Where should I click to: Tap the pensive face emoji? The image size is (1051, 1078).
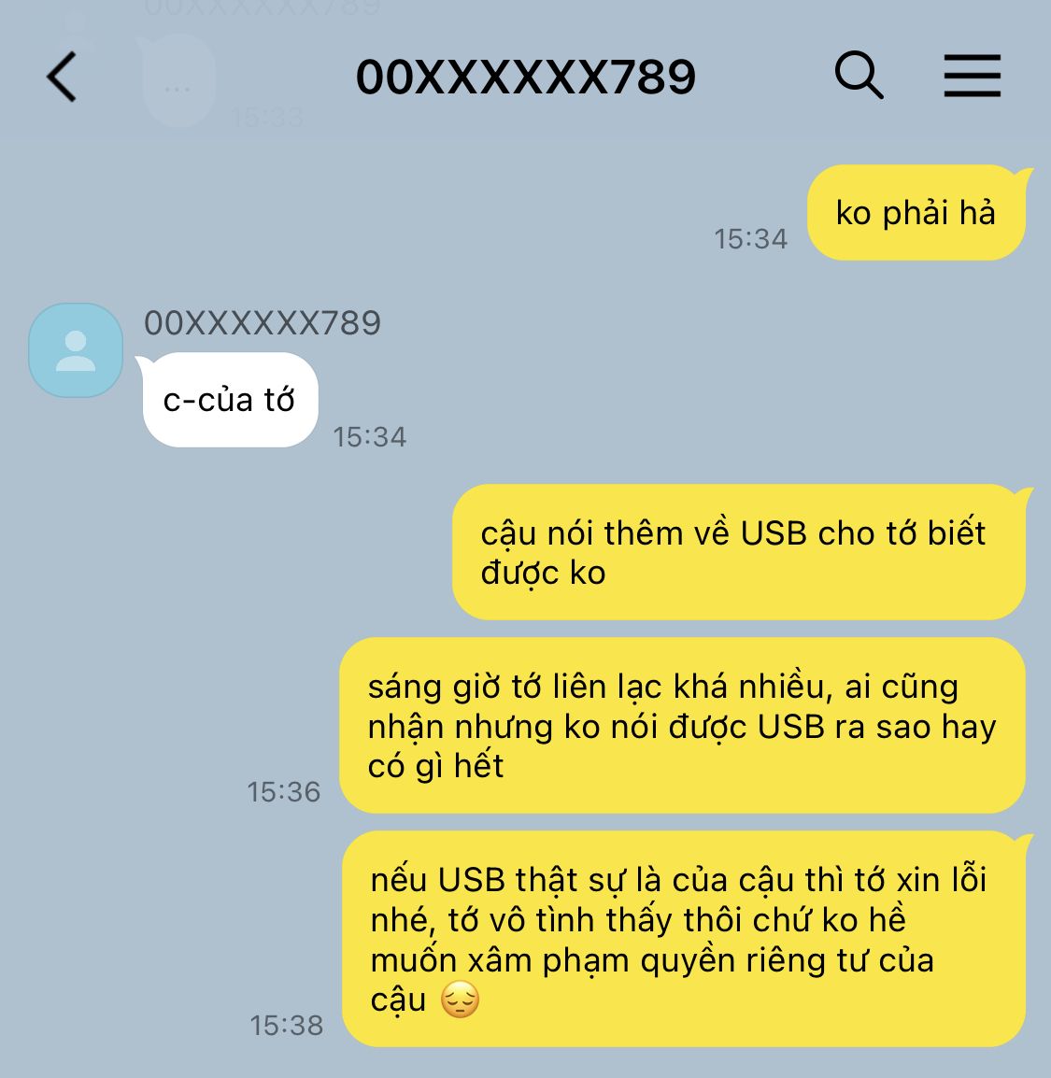(x=460, y=1000)
